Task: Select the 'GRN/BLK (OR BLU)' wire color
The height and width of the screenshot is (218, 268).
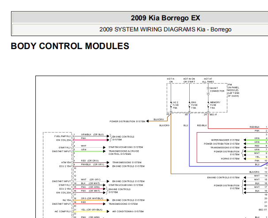Action: click(x=92, y=134)
